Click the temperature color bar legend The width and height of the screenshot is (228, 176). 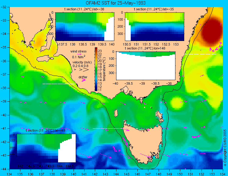96,69
